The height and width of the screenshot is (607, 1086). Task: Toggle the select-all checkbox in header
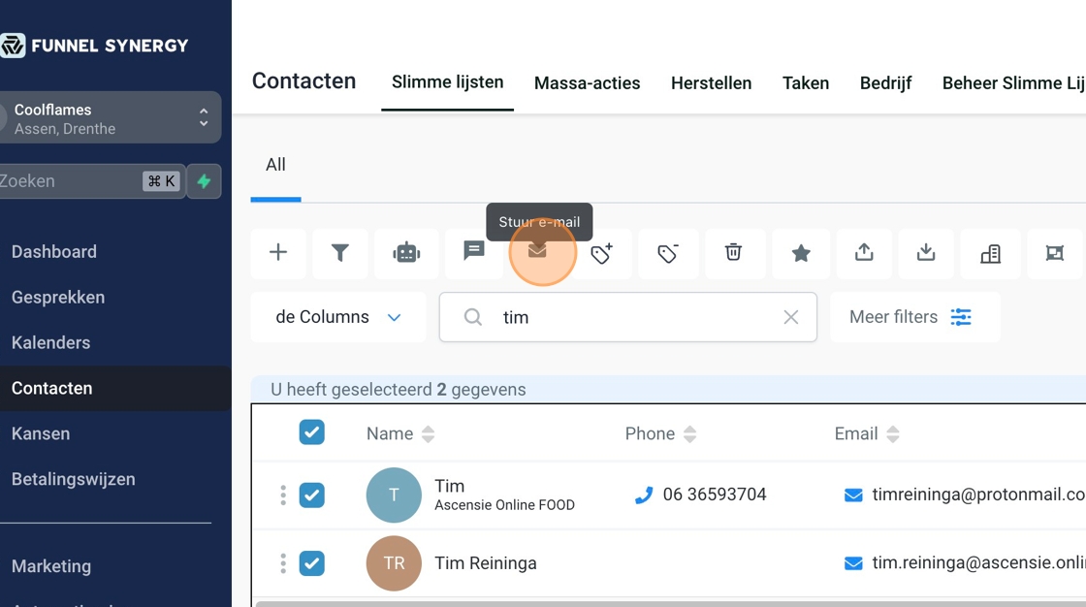coord(311,432)
